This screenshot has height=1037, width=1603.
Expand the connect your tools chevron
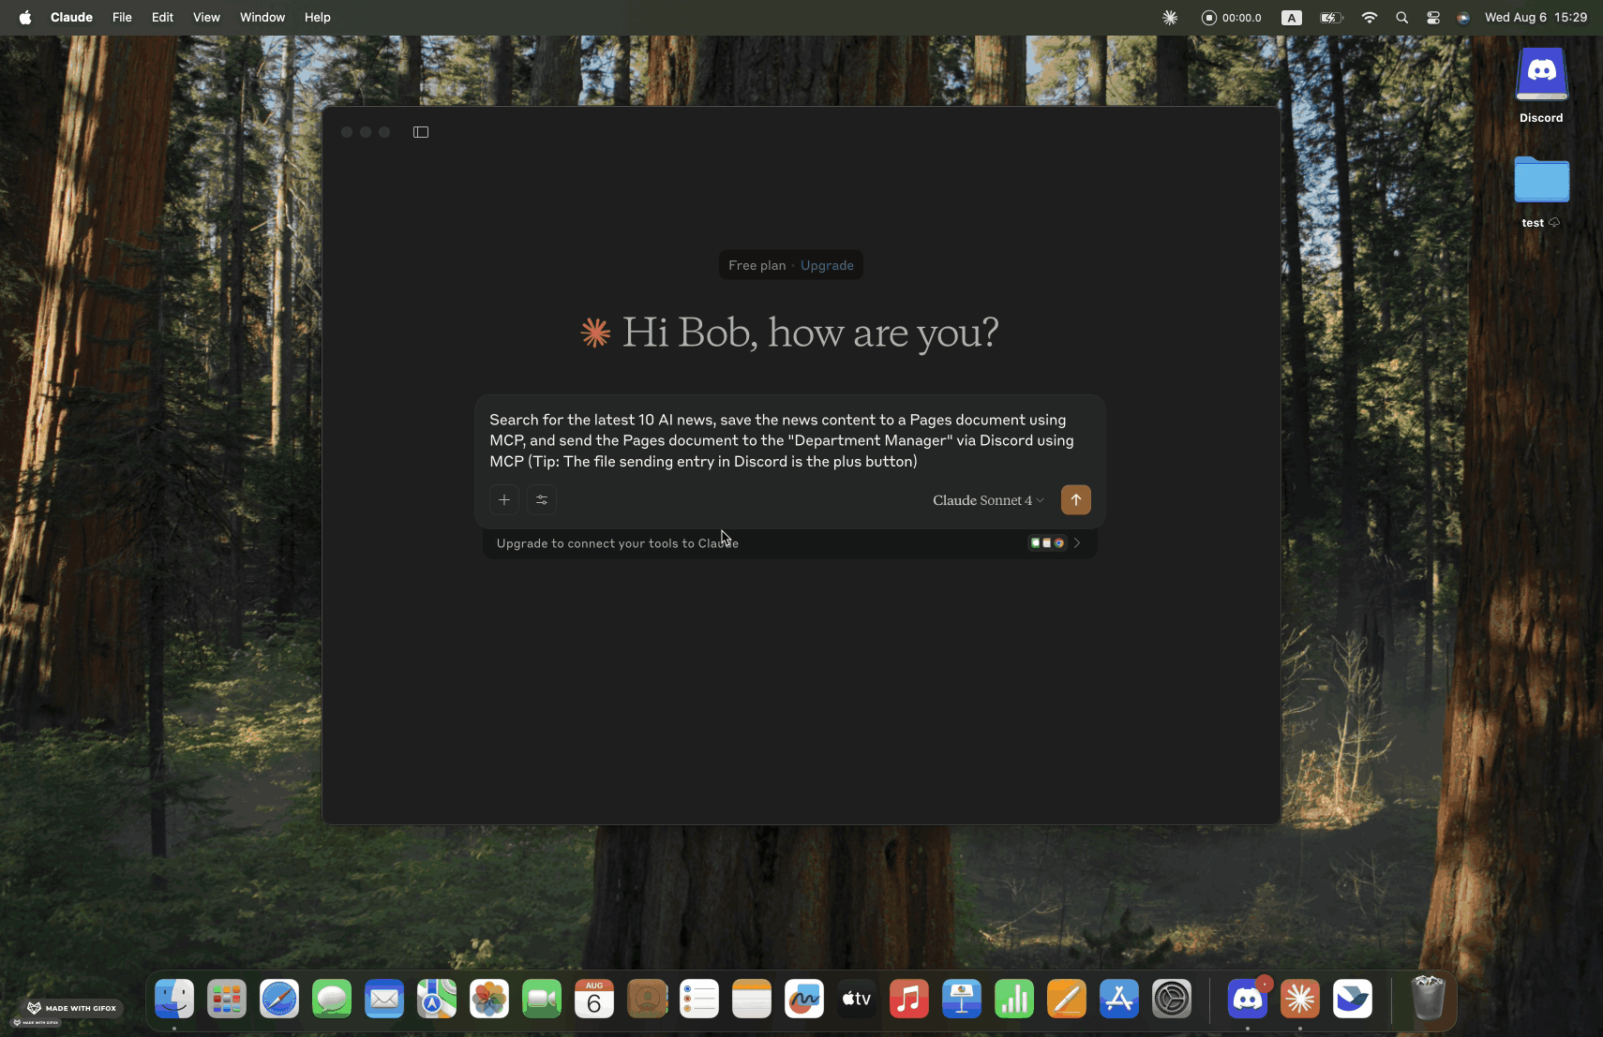tap(1077, 543)
